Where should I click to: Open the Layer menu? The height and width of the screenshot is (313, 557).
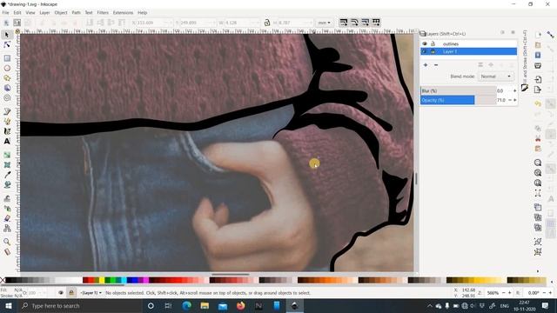pos(44,12)
